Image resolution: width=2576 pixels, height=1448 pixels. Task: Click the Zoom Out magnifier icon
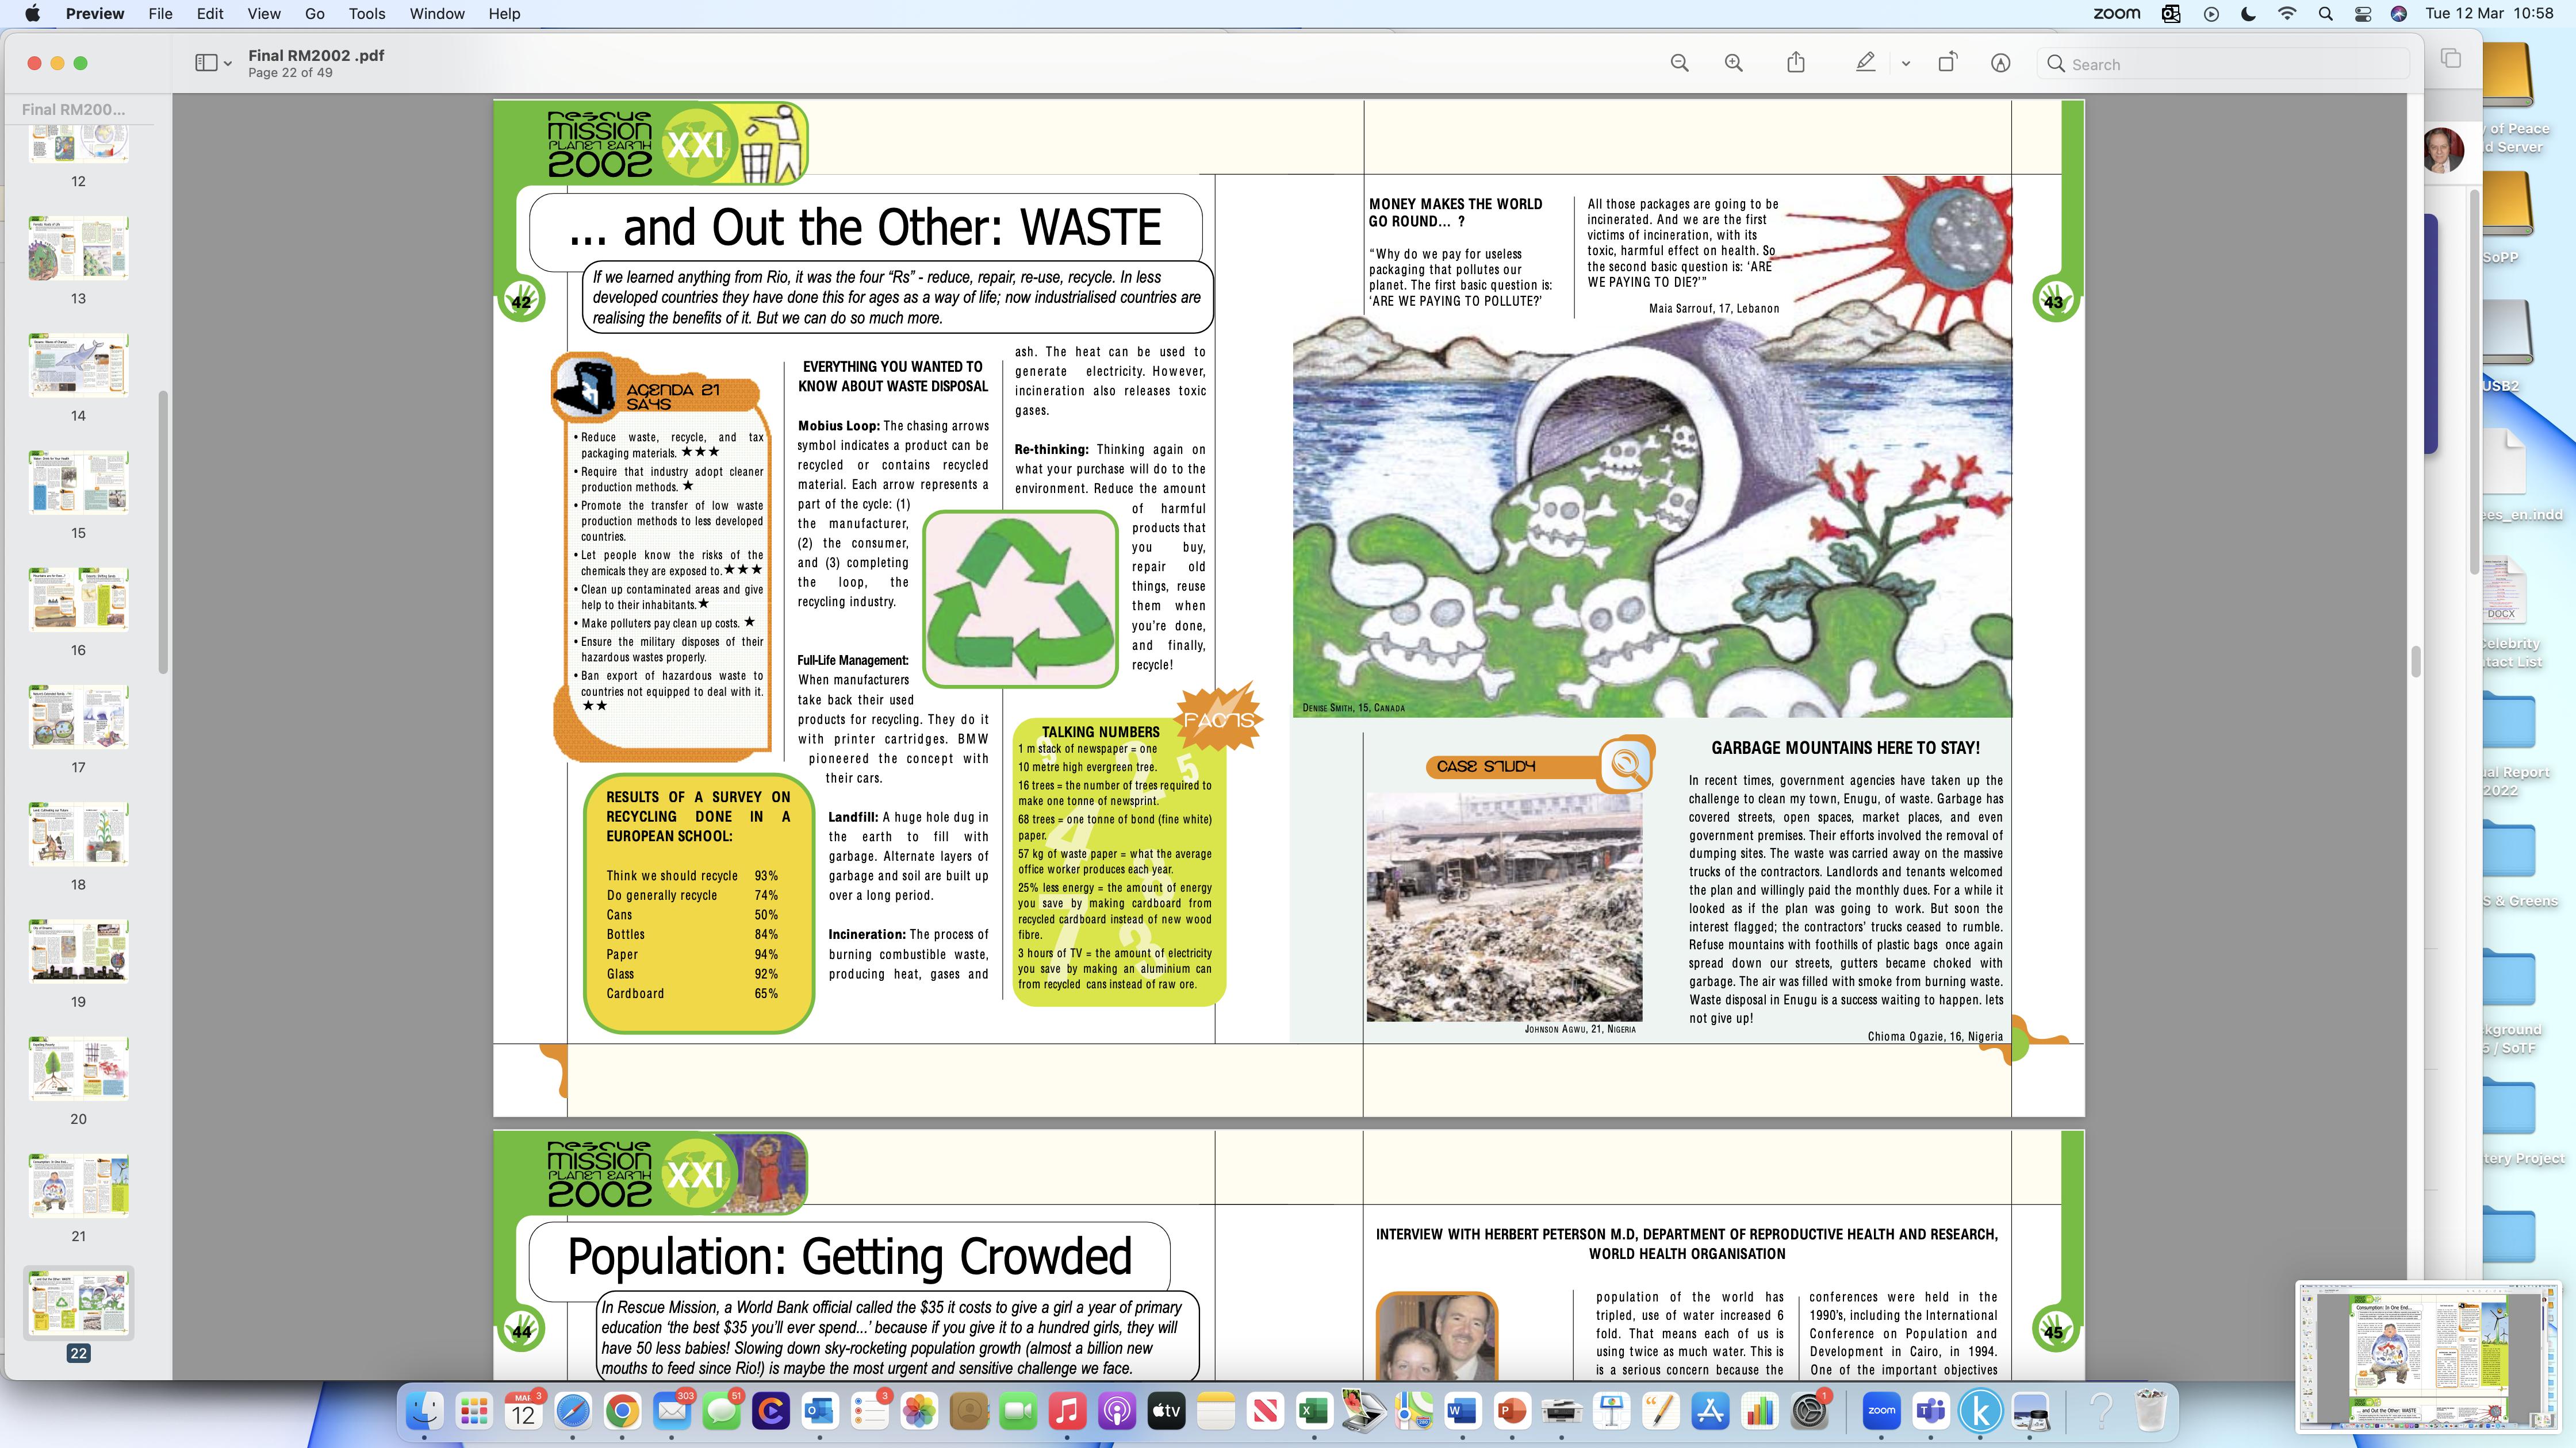pos(1679,63)
